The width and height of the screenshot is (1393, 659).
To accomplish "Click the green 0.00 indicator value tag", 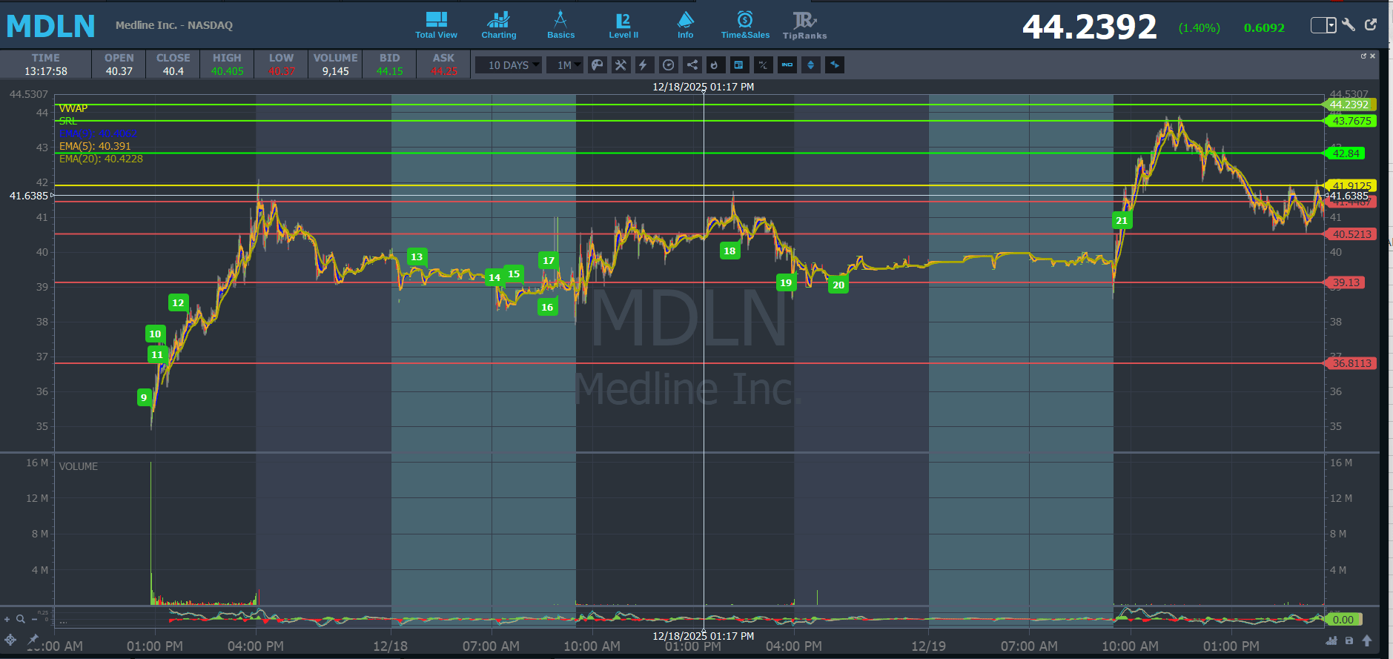I will click(x=1343, y=620).
